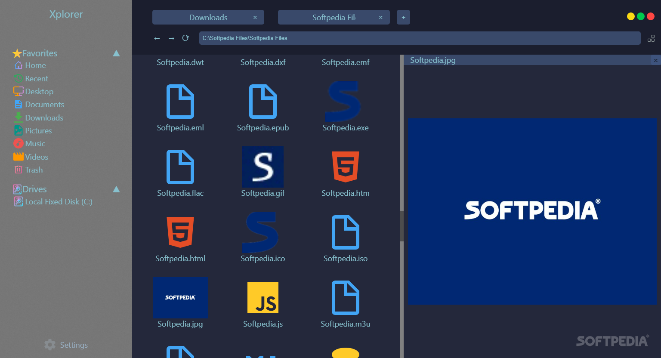Switch to the Downloads tab
Image resolution: width=661 pixels, height=358 pixels.
208,18
